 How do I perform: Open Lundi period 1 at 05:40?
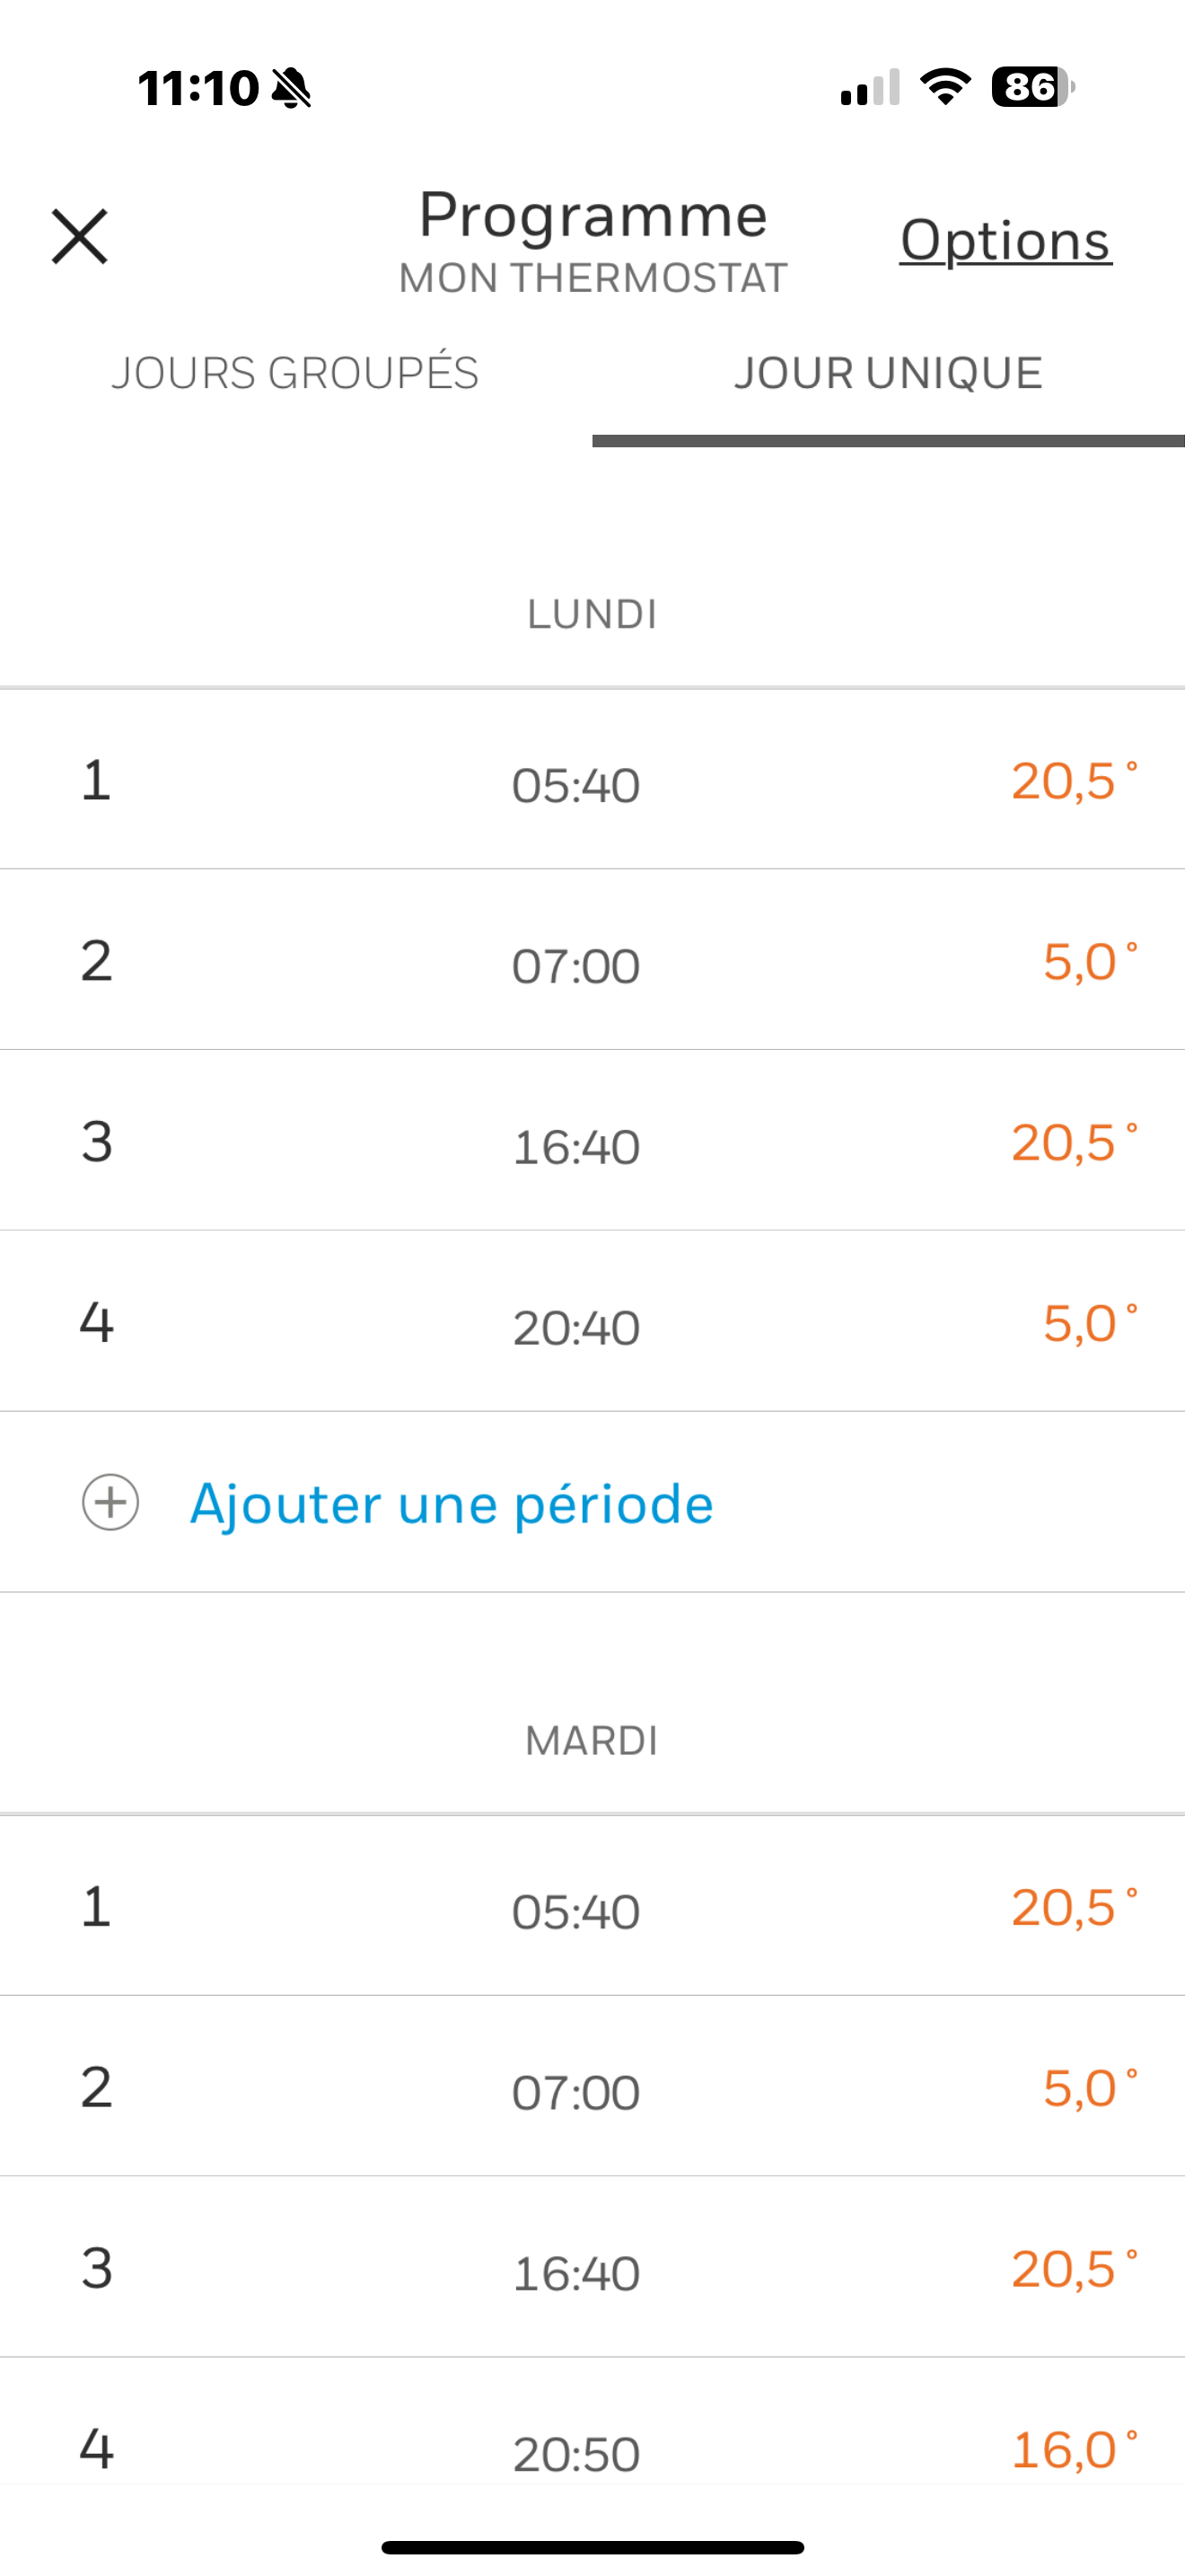point(575,785)
